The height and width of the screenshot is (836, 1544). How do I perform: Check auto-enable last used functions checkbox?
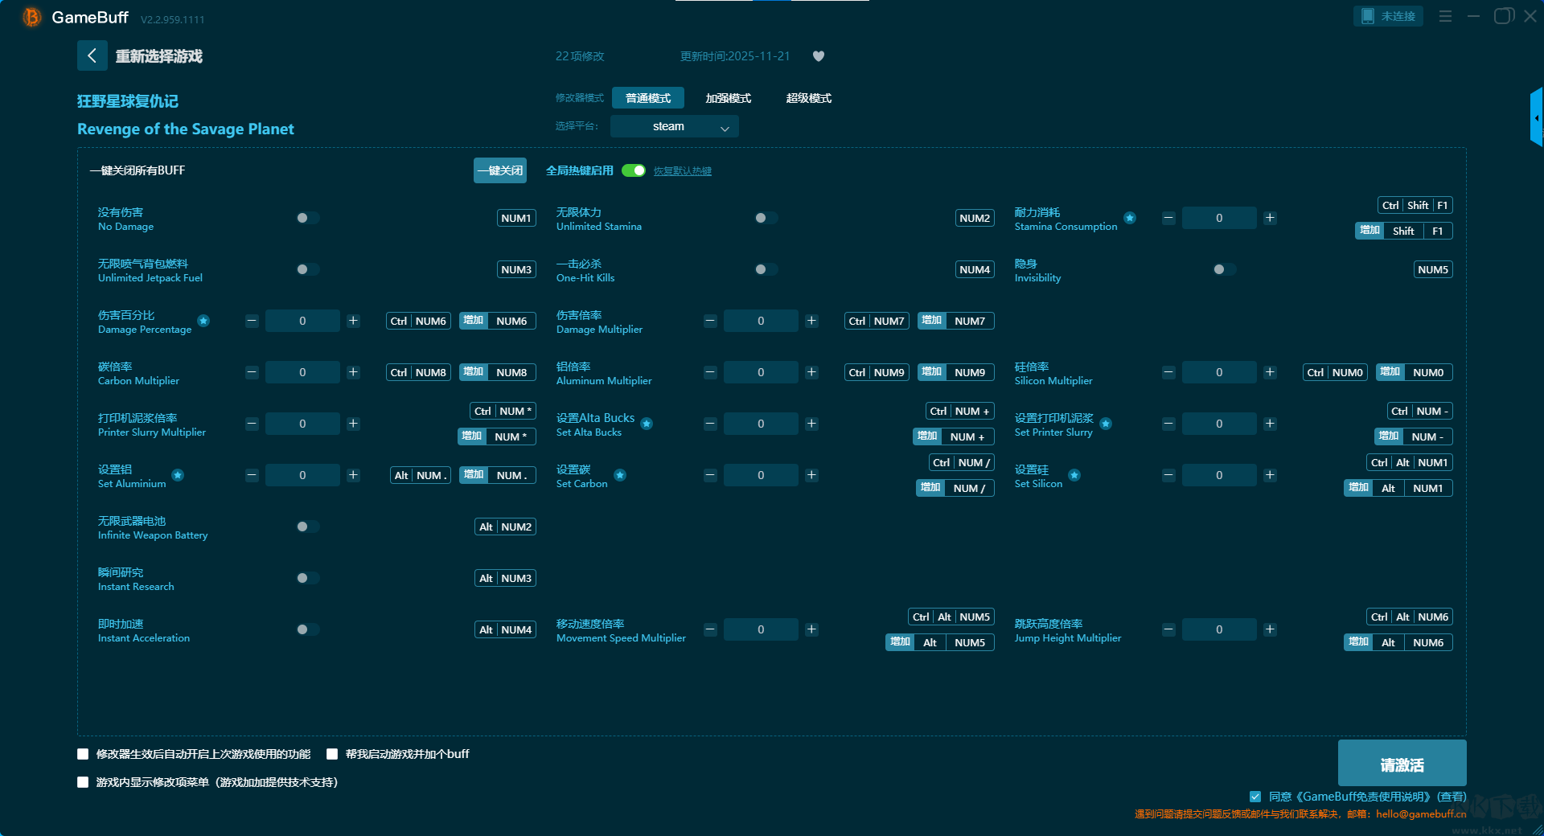[83, 754]
